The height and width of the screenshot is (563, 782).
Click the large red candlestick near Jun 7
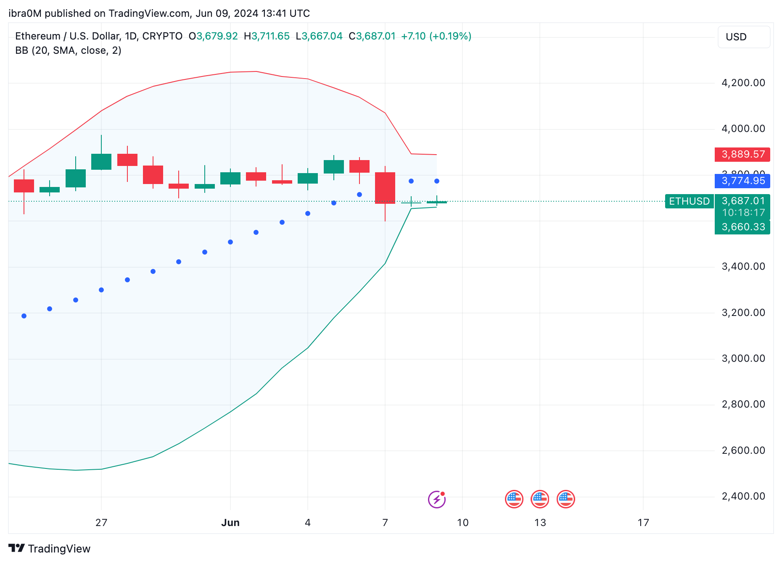[x=385, y=187]
